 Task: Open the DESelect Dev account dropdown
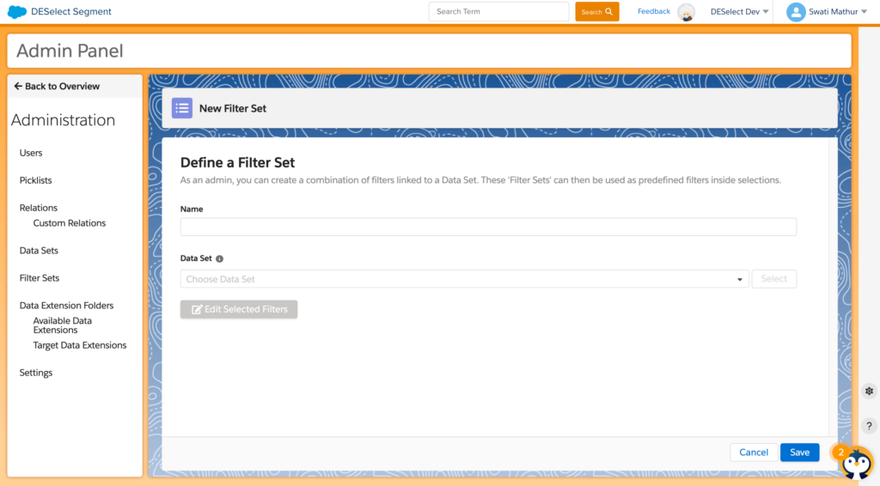tap(739, 12)
